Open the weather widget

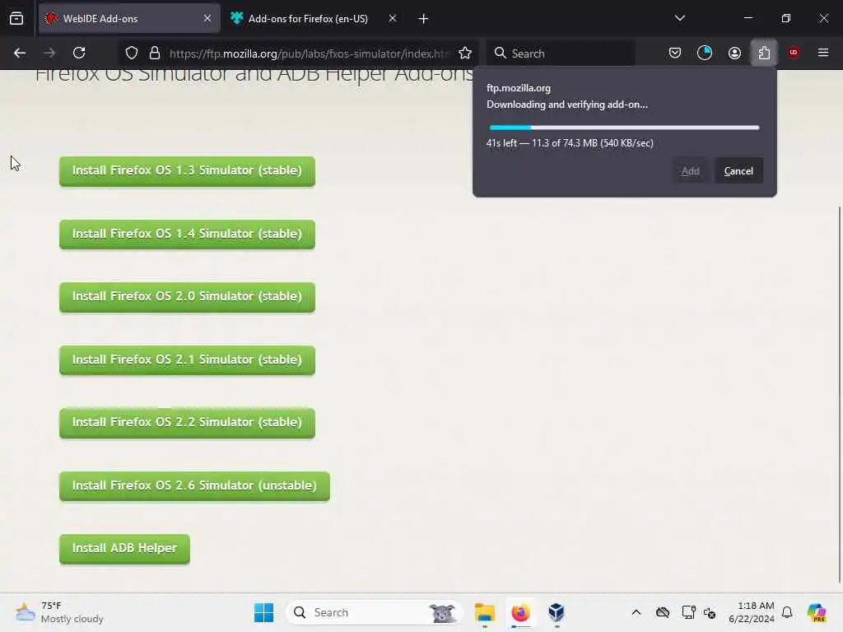pos(59,612)
